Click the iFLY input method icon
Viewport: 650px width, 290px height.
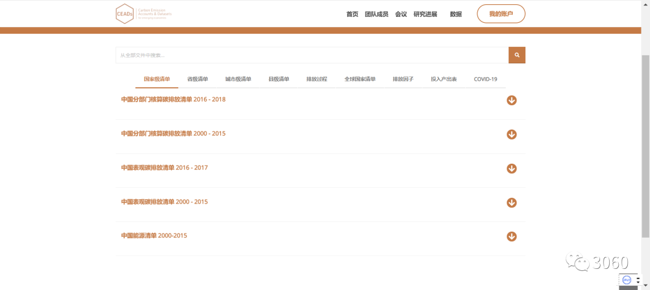click(x=627, y=280)
